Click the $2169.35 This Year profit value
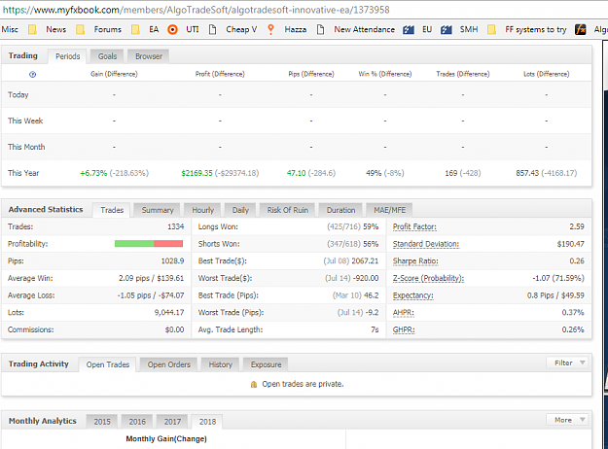 pyautogui.click(x=197, y=173)
